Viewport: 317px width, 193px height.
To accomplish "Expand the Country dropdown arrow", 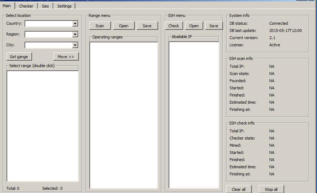I will (x=75, y=24).
